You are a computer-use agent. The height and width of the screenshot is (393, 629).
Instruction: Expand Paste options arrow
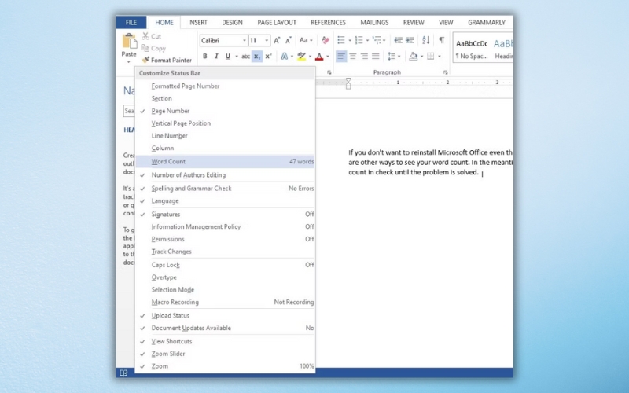(x=129, y=62)
